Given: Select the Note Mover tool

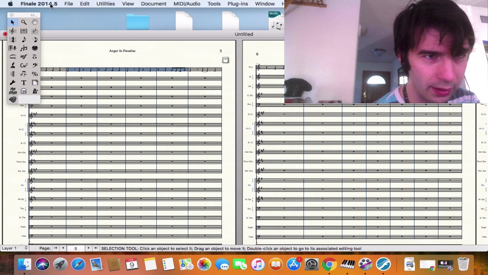Looking at the screenshot, I should (24, 74).
